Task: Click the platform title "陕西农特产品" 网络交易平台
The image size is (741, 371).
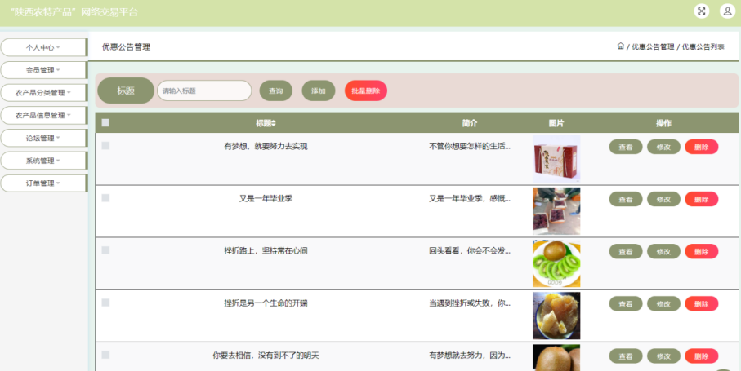Action: (76, 13)
